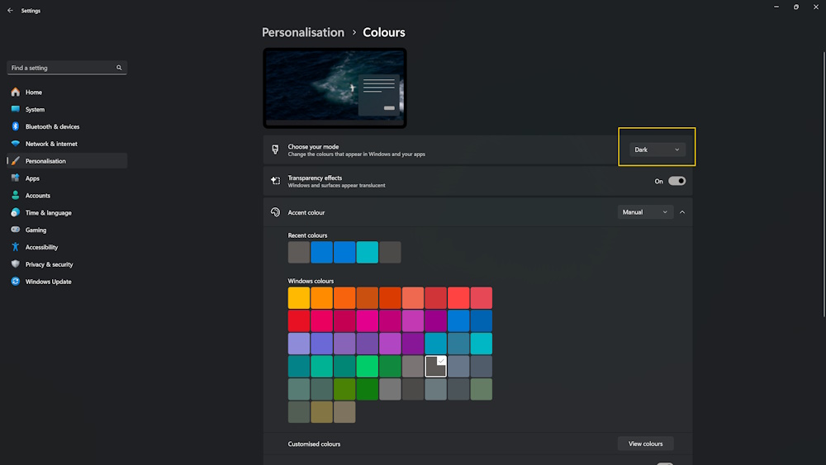Click Personalisation breadcrumb link

[303, 32]
